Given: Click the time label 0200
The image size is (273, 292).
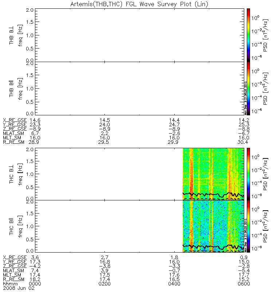Looking at the screenshot, I should pyautogui.click(x=104, y=284).
